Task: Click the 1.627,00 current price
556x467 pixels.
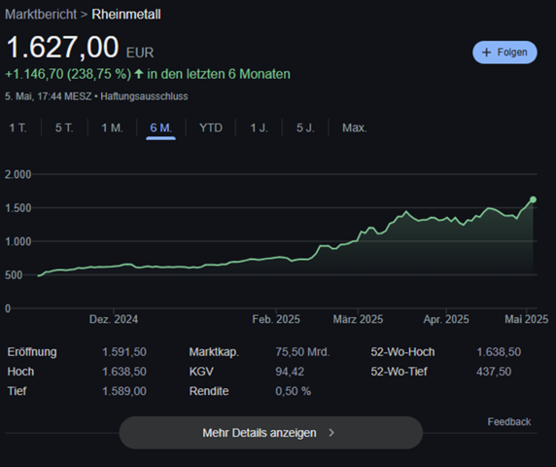Action: 62,47
